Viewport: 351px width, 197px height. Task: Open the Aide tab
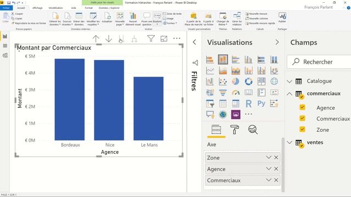[73, 8]
